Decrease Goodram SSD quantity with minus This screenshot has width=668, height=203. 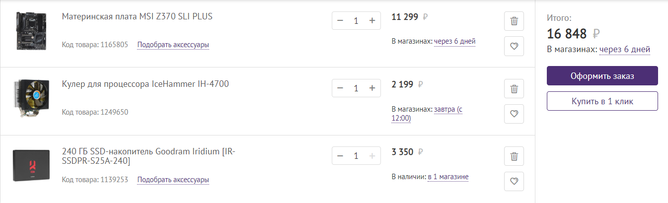coord(340,156)
